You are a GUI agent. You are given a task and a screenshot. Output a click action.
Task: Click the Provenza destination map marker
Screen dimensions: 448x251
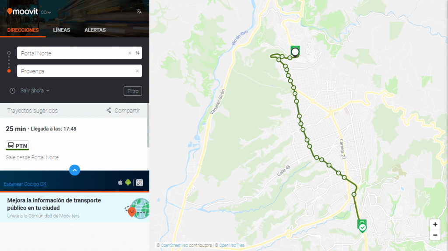click(x=362, y=226)
